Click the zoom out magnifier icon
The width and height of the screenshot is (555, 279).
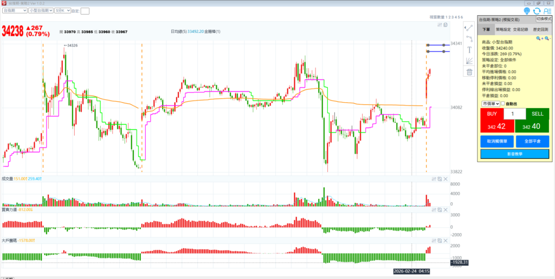[x=547, y=38]
